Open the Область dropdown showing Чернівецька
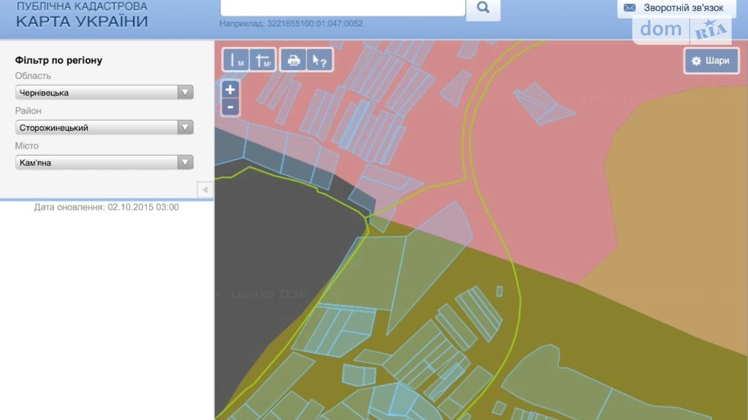The width and height of the screenshot is (748, 420). [x=104, y=92]
